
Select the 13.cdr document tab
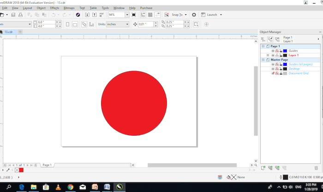(9, 32)
